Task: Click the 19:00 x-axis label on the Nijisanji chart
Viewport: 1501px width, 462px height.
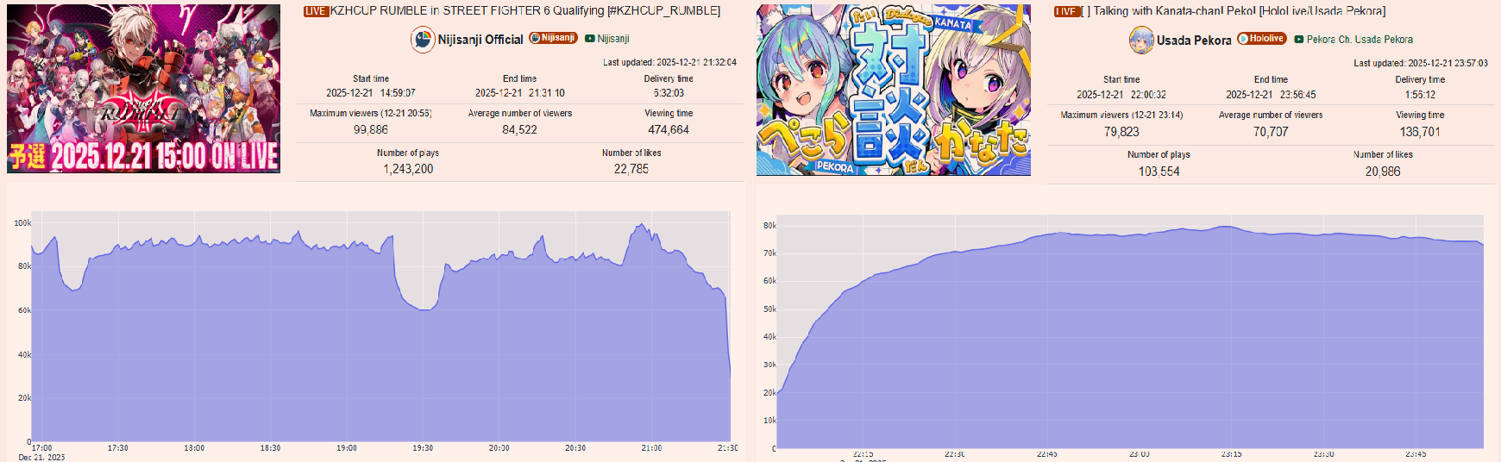Action: point(347,448)
